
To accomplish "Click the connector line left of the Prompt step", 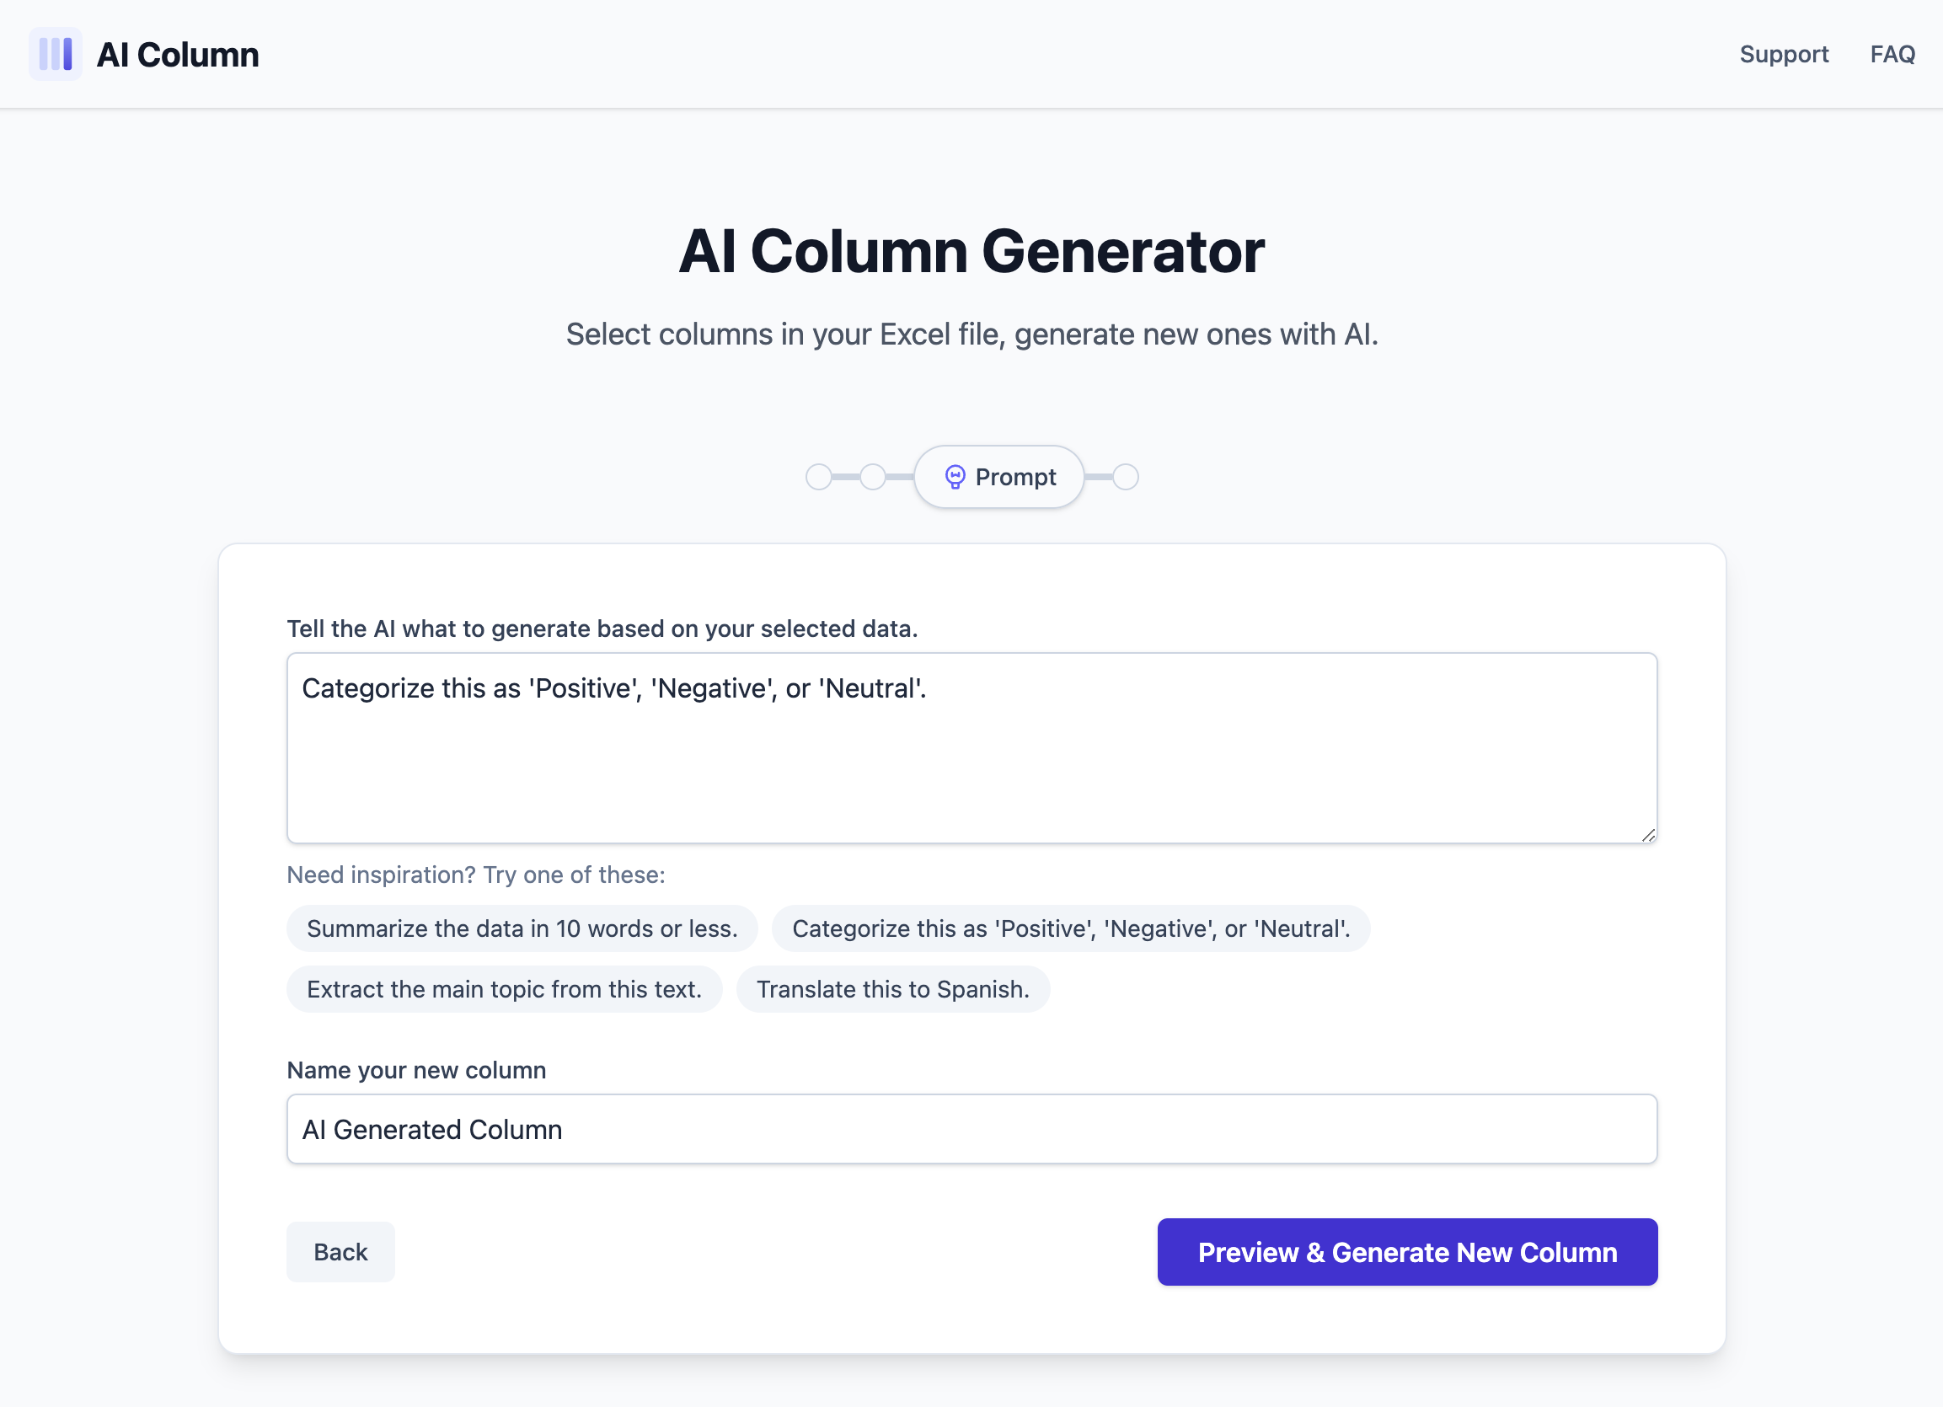I will click(x=900, y=476).
